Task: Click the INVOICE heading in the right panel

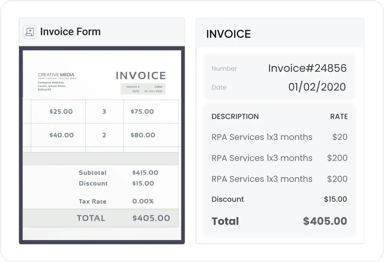Action: pos(228,34)
